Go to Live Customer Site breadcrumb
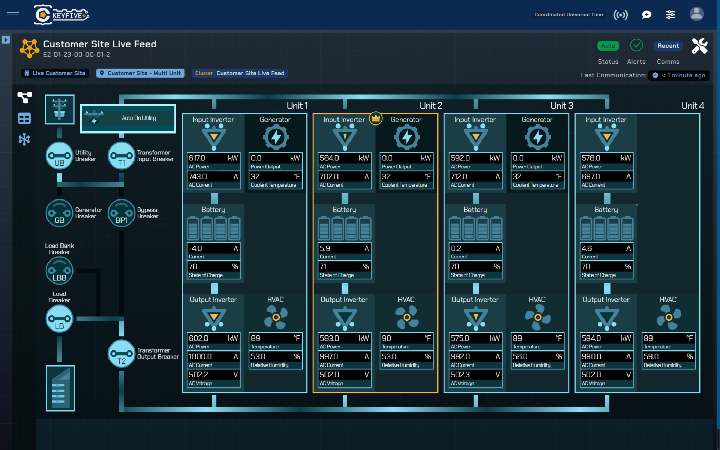 point(55,73)
